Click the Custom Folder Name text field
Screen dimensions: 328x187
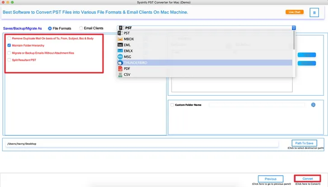[x=257, y=105]
